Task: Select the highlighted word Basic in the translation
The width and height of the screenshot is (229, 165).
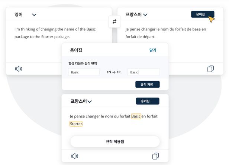Action: [136, 116]
